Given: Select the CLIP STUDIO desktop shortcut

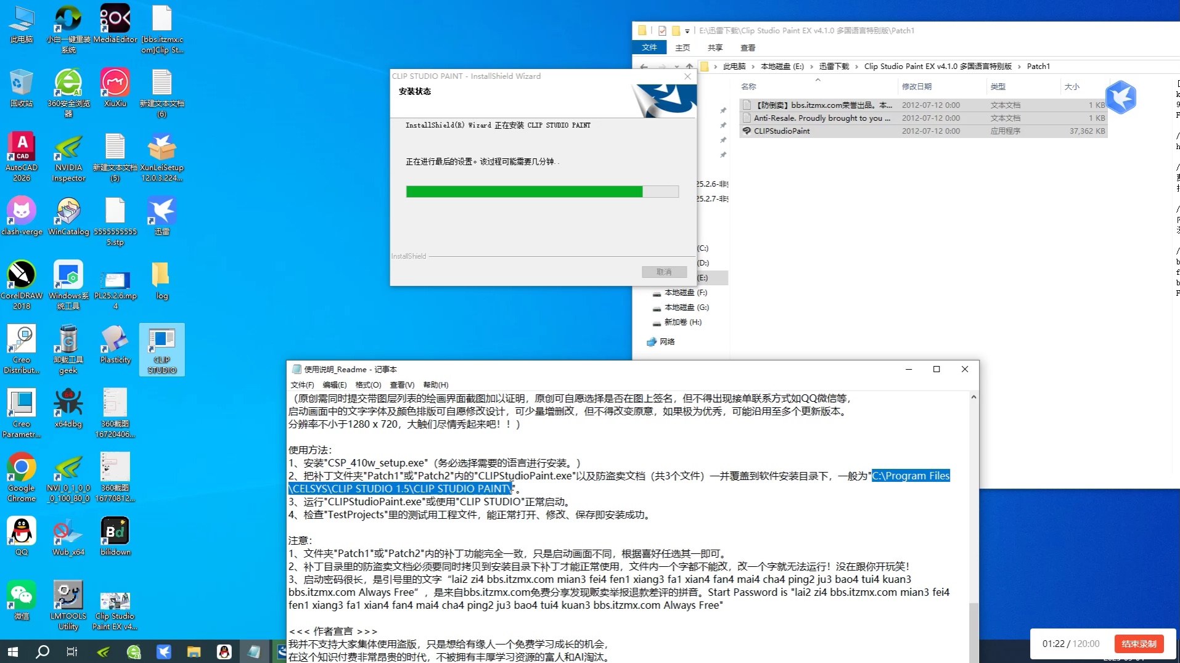Looking at the screenshot, I should pos(162,349).
